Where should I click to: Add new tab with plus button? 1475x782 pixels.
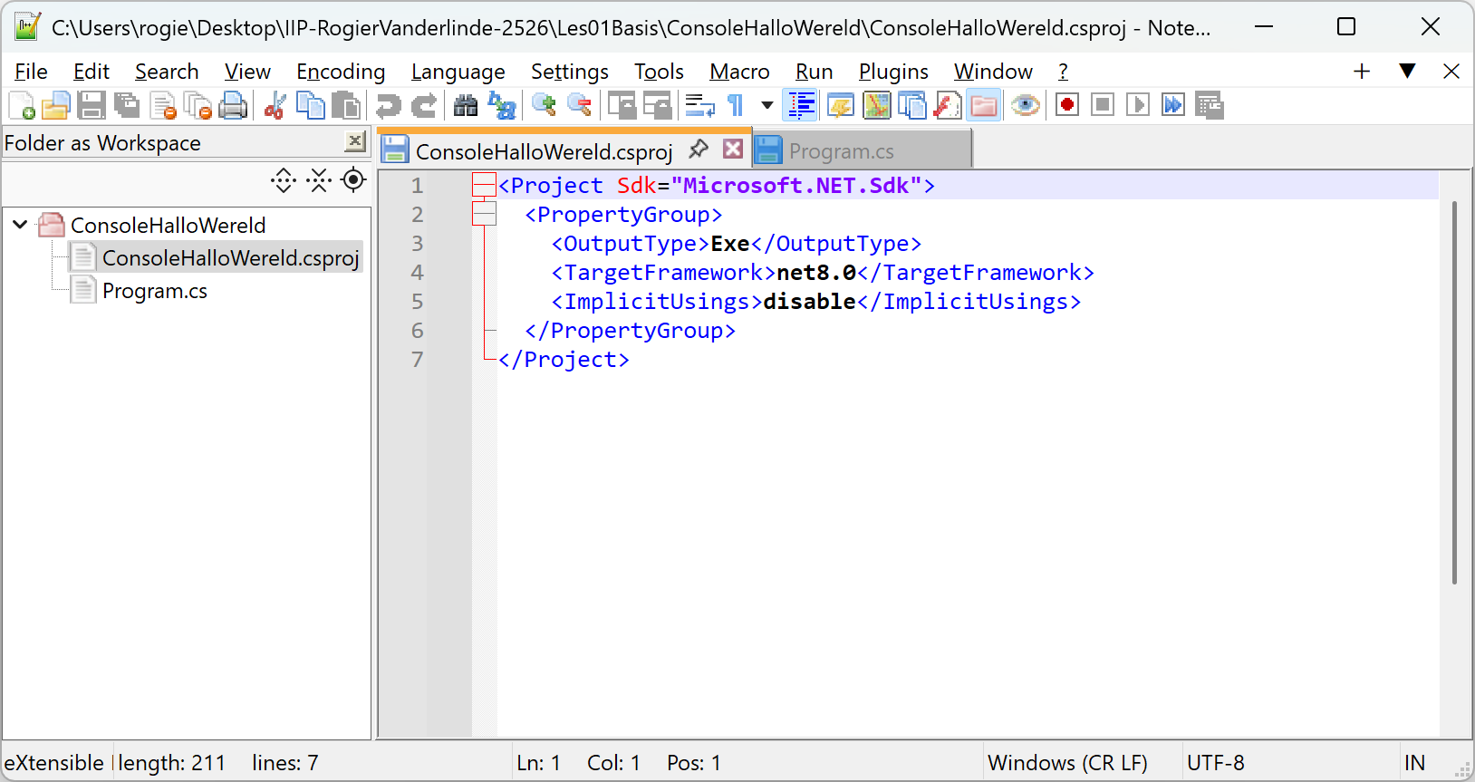coord(1362,72)
